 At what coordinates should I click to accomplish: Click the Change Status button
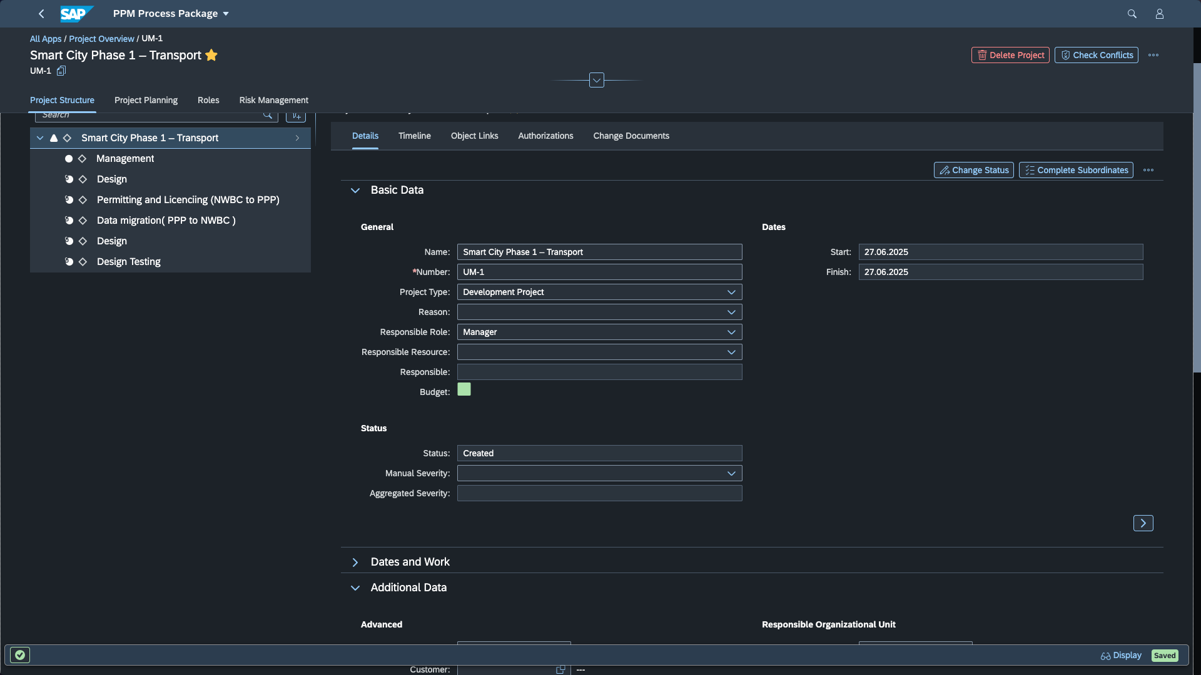(x=973, y=170)
